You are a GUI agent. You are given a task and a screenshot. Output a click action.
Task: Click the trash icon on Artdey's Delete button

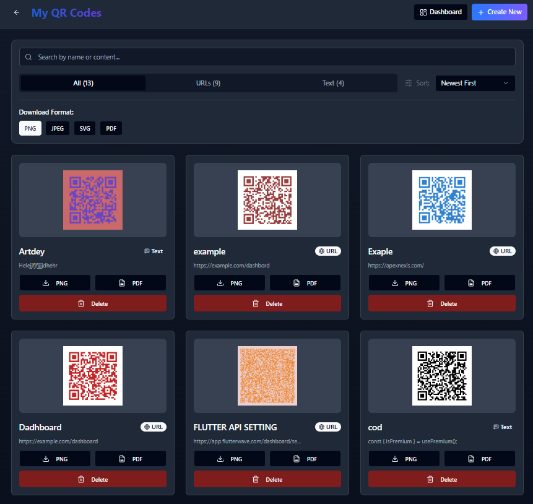pyautogui.click(x=81, y=303)
